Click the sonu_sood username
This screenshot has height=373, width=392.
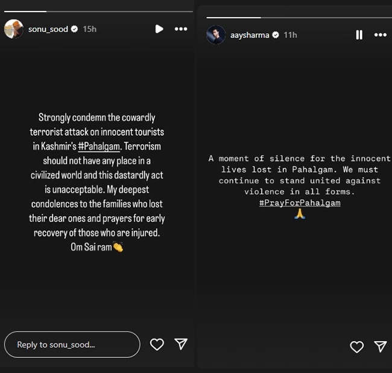tap(48, 29)
